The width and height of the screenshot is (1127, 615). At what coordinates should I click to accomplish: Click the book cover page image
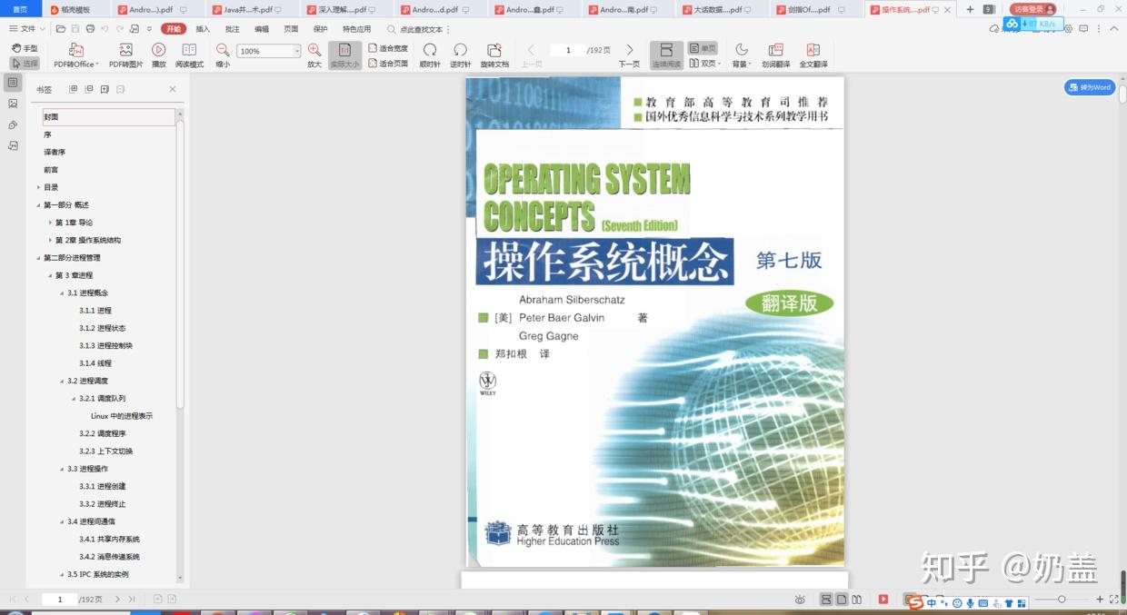click(654, 322)
